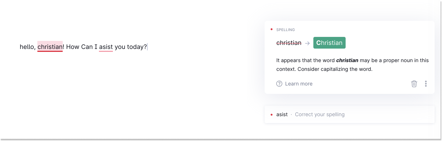Click the trash icon to dismiss suggestion

coord(414,84)
